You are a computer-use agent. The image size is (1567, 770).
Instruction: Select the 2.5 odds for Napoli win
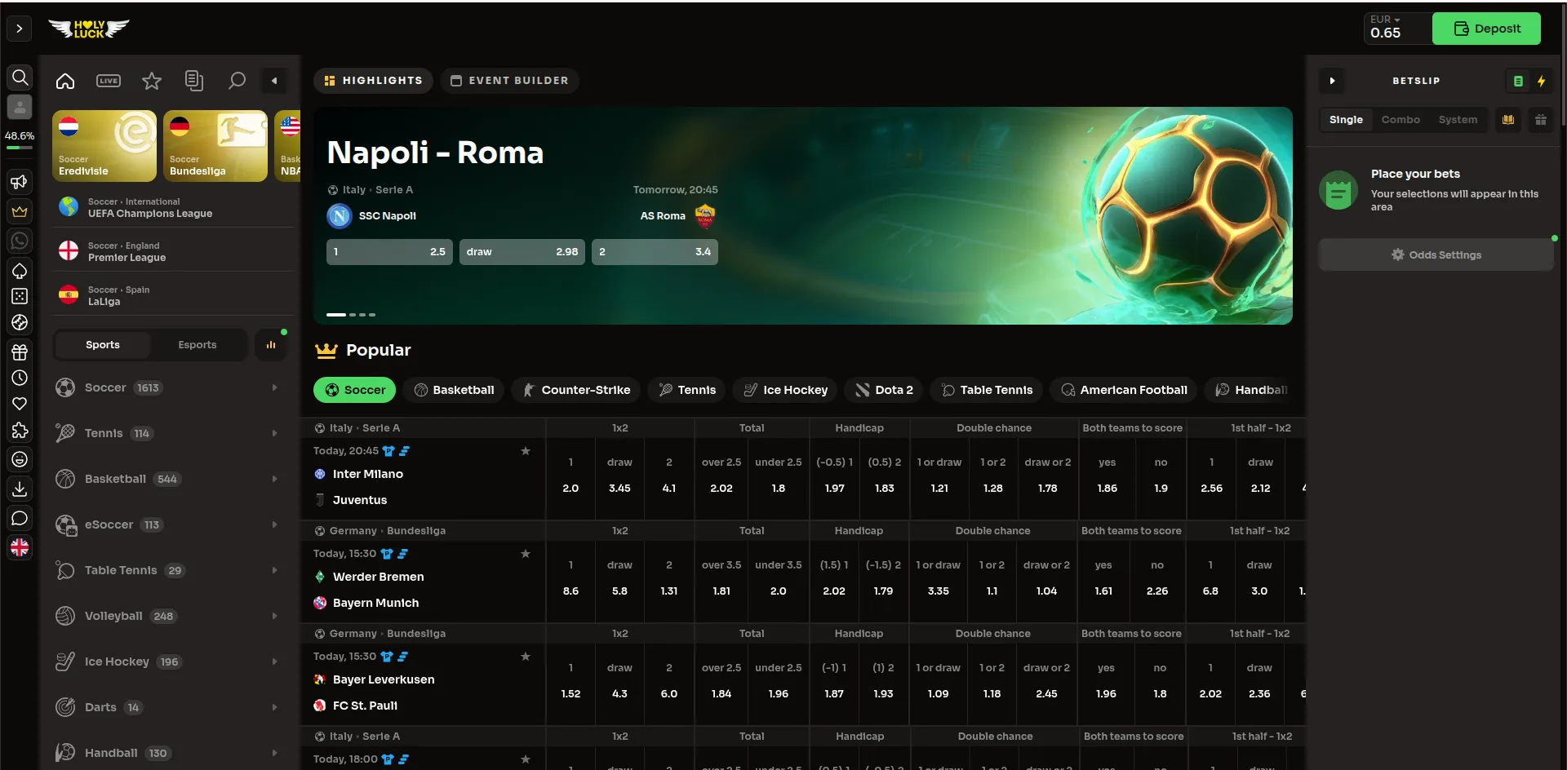[x=388, y=251]
